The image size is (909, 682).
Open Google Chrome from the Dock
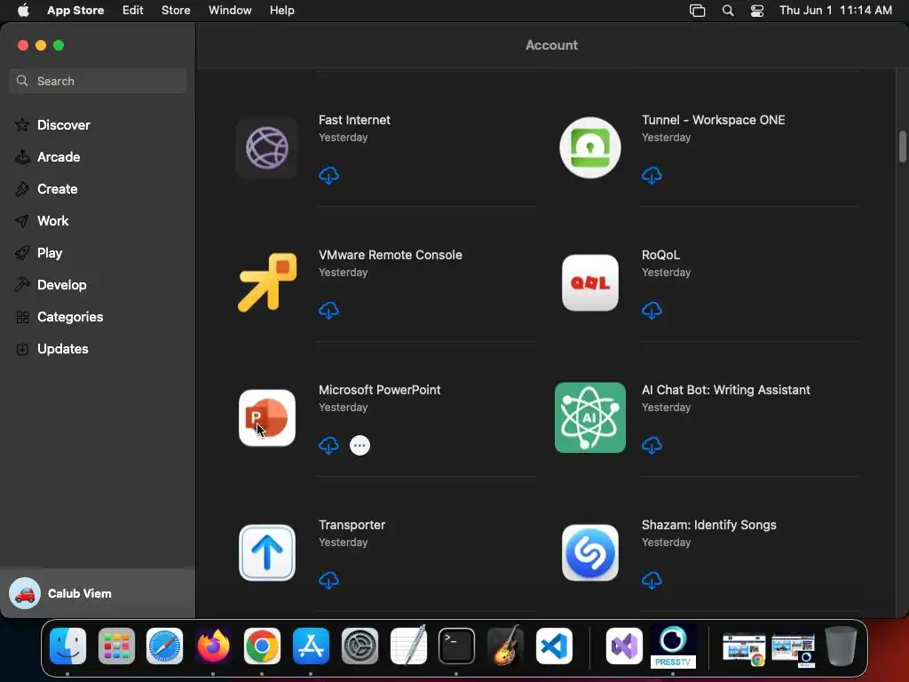tap(262, 646)
